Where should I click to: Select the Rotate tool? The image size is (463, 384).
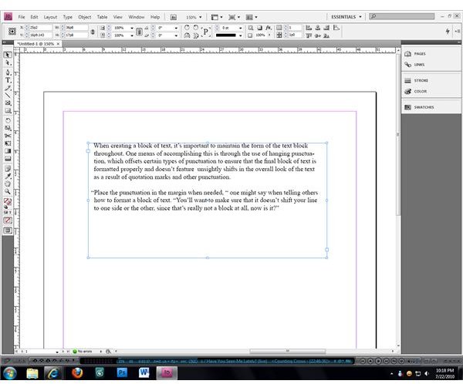[x=8, y=120]
